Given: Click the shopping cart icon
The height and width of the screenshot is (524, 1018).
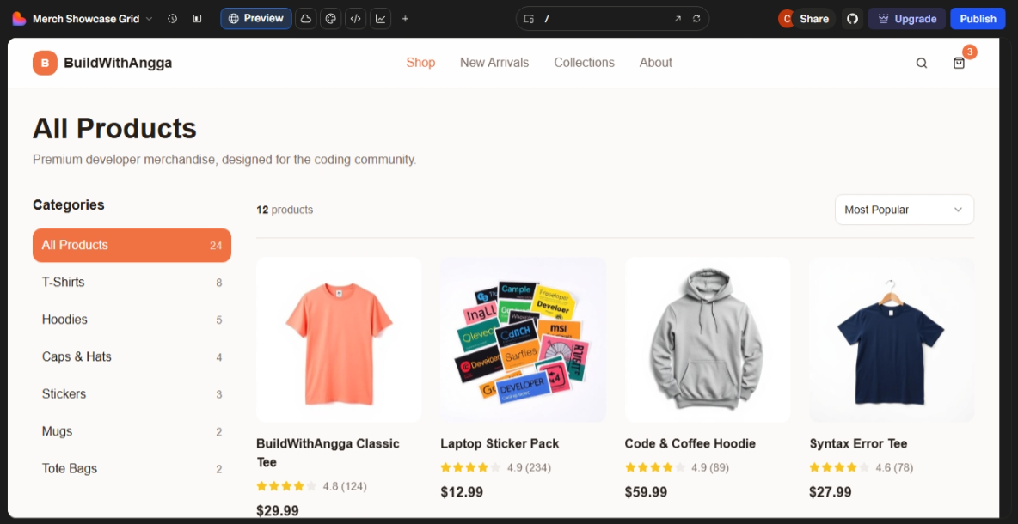Looking at the screenshot, I should pyautogui.click(x=959, y=63).
